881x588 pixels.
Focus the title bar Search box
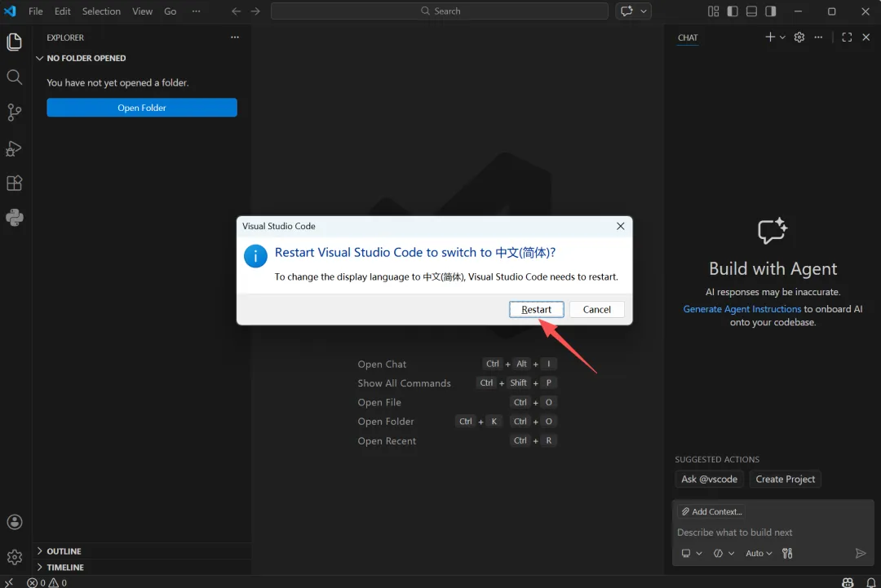pyautogui.click(x=440, y=11)
